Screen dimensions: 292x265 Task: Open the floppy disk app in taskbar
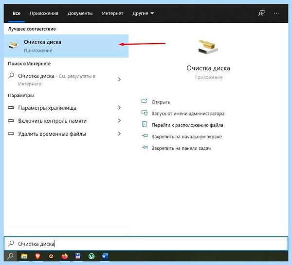tap(78, 256)
